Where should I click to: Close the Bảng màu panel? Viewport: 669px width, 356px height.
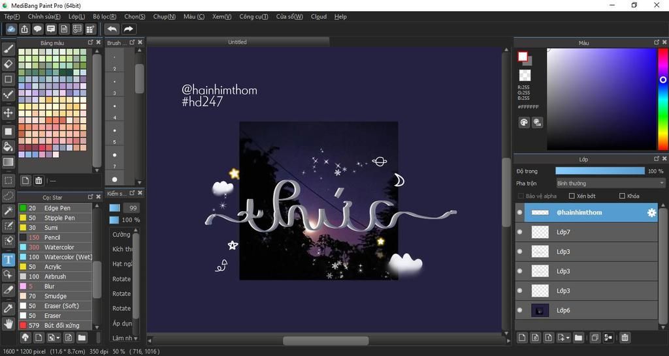99,42
